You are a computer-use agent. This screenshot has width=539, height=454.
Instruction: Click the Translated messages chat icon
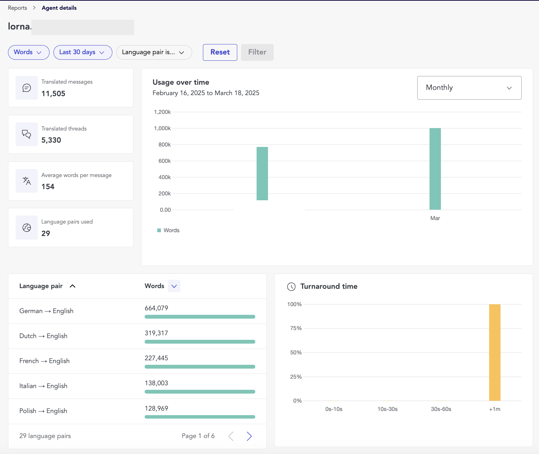[27, 88]
